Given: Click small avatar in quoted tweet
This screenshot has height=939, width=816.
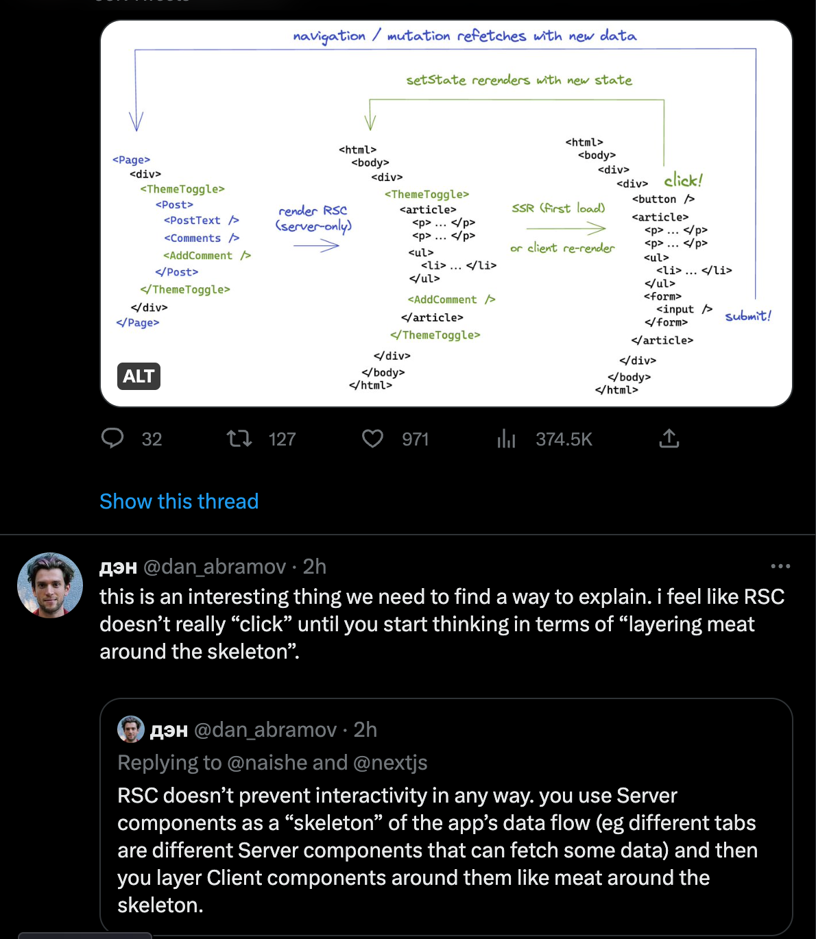Looking at the screenshot, I should pyautogui.click(x=130, y=729).
